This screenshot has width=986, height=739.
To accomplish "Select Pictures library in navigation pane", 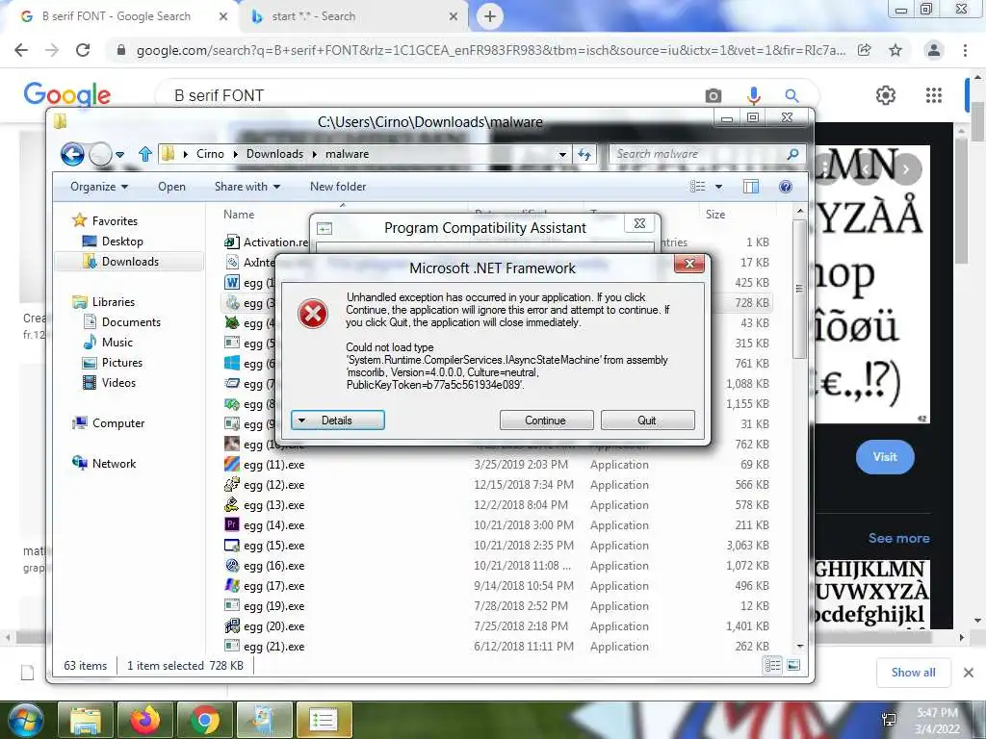I will click(122, 363).
